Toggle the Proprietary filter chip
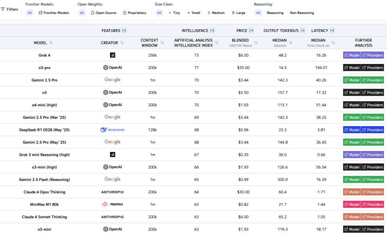Image resolution: width=387 pixels, height=235 pixels. 134,12
